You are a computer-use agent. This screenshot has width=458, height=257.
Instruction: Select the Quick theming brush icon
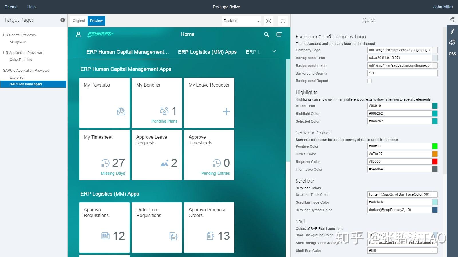coord(452,31)
